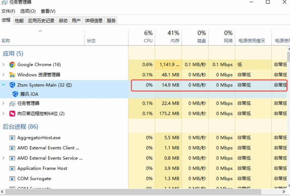Click the AMD External Events Client icon
Screen dimensions: 290x196
tap(12, 148)
